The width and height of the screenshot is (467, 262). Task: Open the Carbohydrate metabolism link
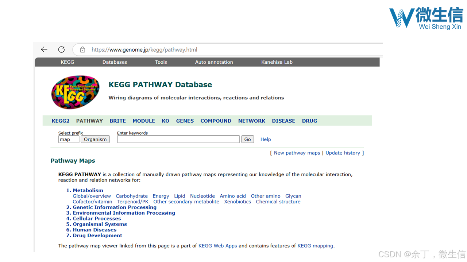tap(132, 196)
